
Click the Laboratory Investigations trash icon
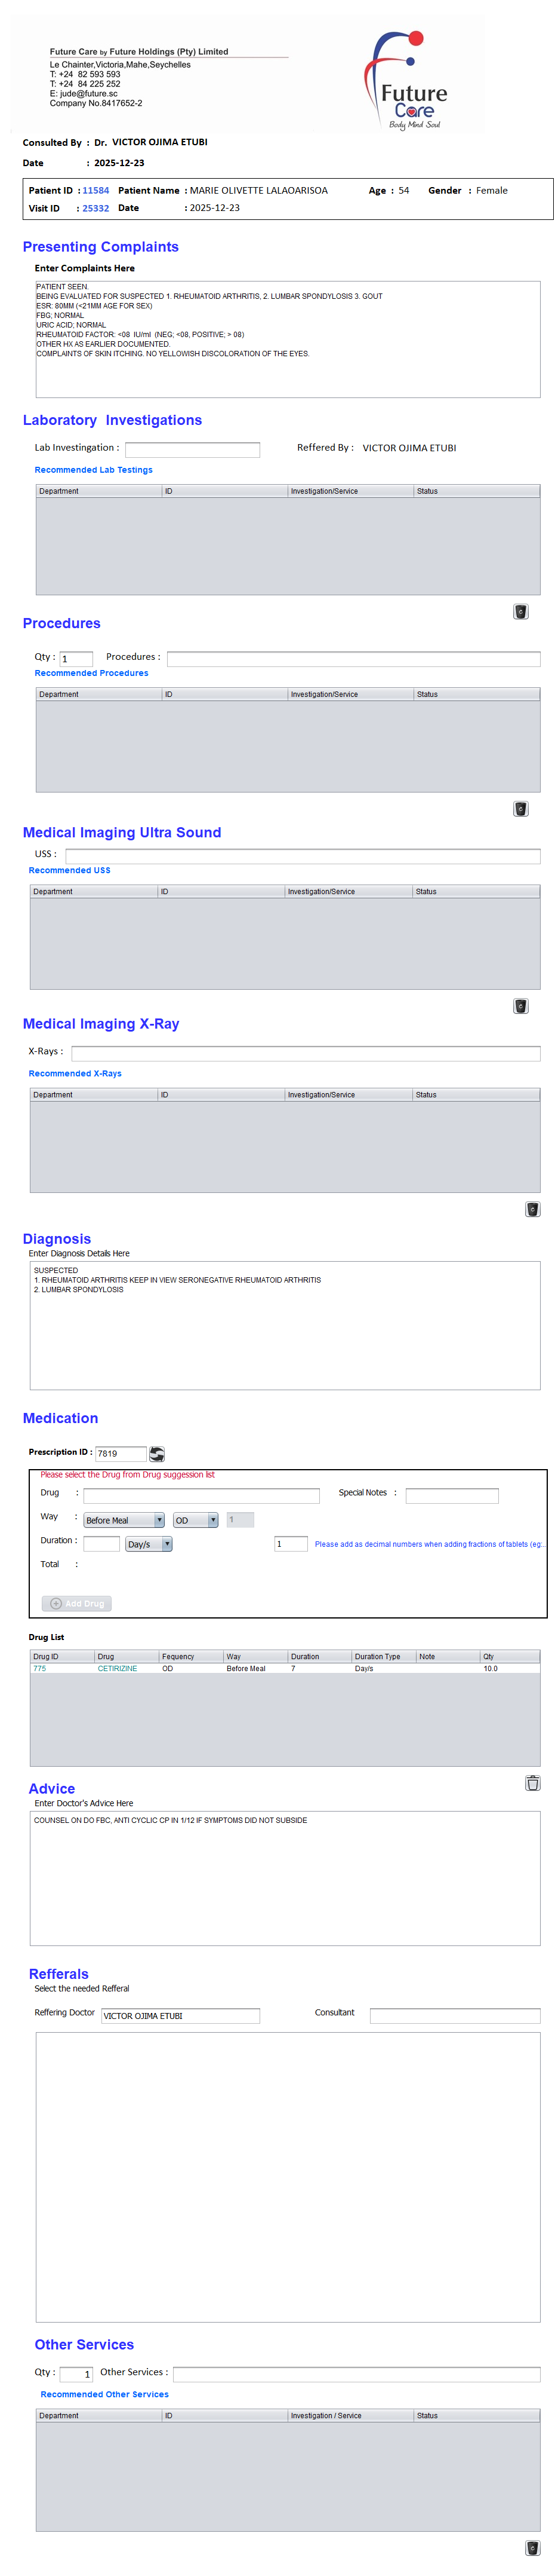[x=520, y=612]
